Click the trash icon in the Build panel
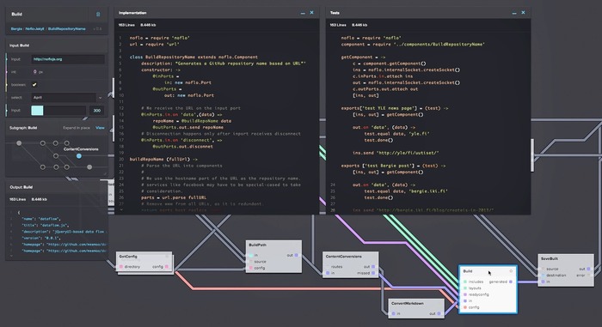This screenshot has width=602, height=327. pyautogui.click(x=98, y=15)
